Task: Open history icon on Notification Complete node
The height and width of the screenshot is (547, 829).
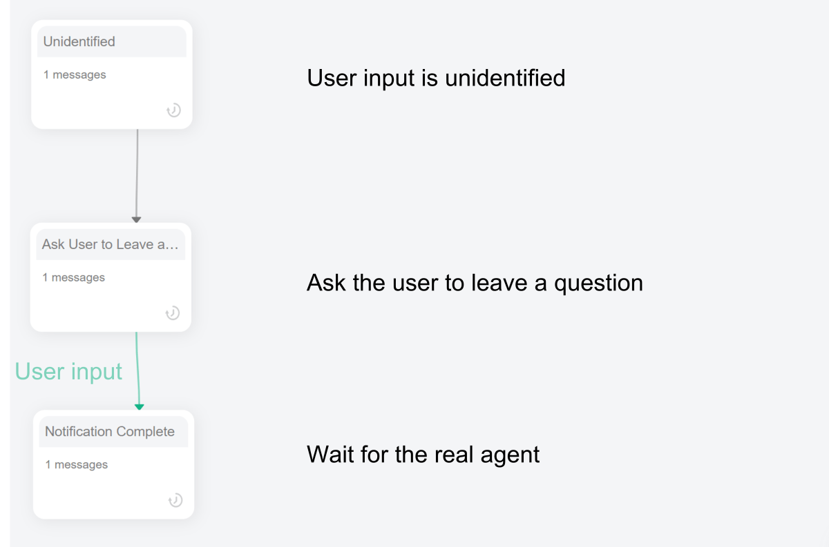Action: (175, 501)
